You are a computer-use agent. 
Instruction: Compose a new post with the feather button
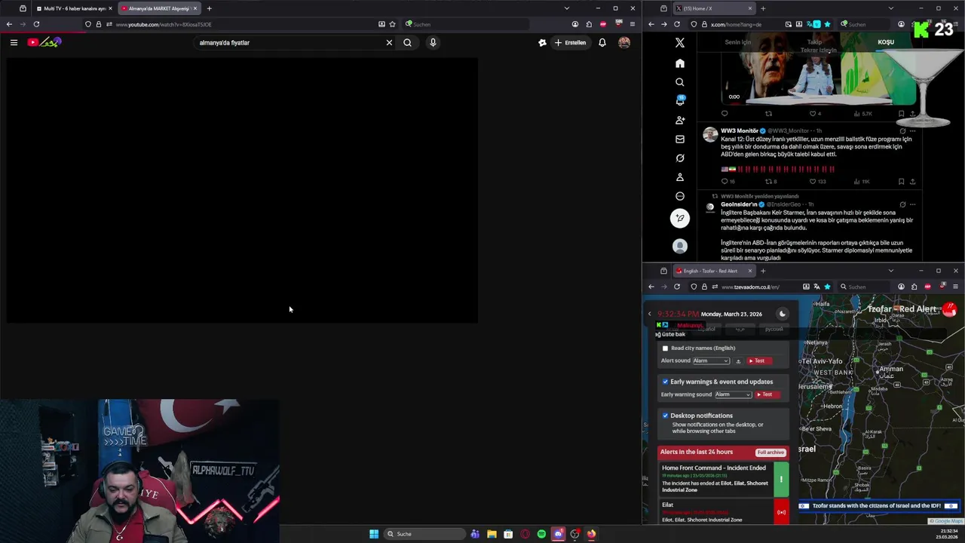680,218
